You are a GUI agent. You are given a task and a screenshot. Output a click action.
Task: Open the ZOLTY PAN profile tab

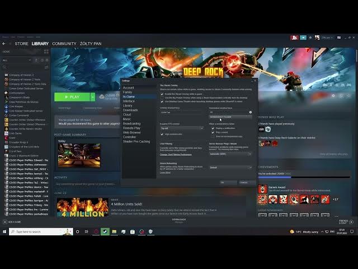pyautogui.click(x=91, y=44)
